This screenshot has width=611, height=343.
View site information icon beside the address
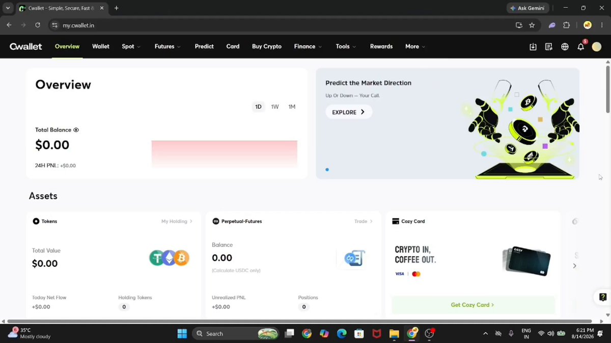coord(55,25)
